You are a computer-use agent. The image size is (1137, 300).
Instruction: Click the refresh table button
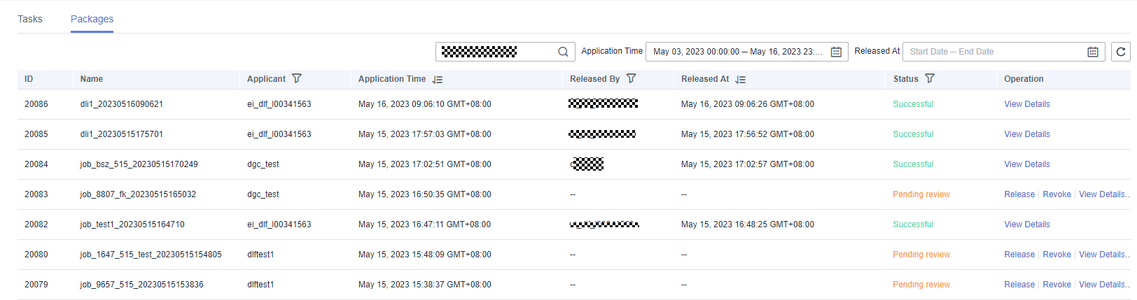(1120, 52)
